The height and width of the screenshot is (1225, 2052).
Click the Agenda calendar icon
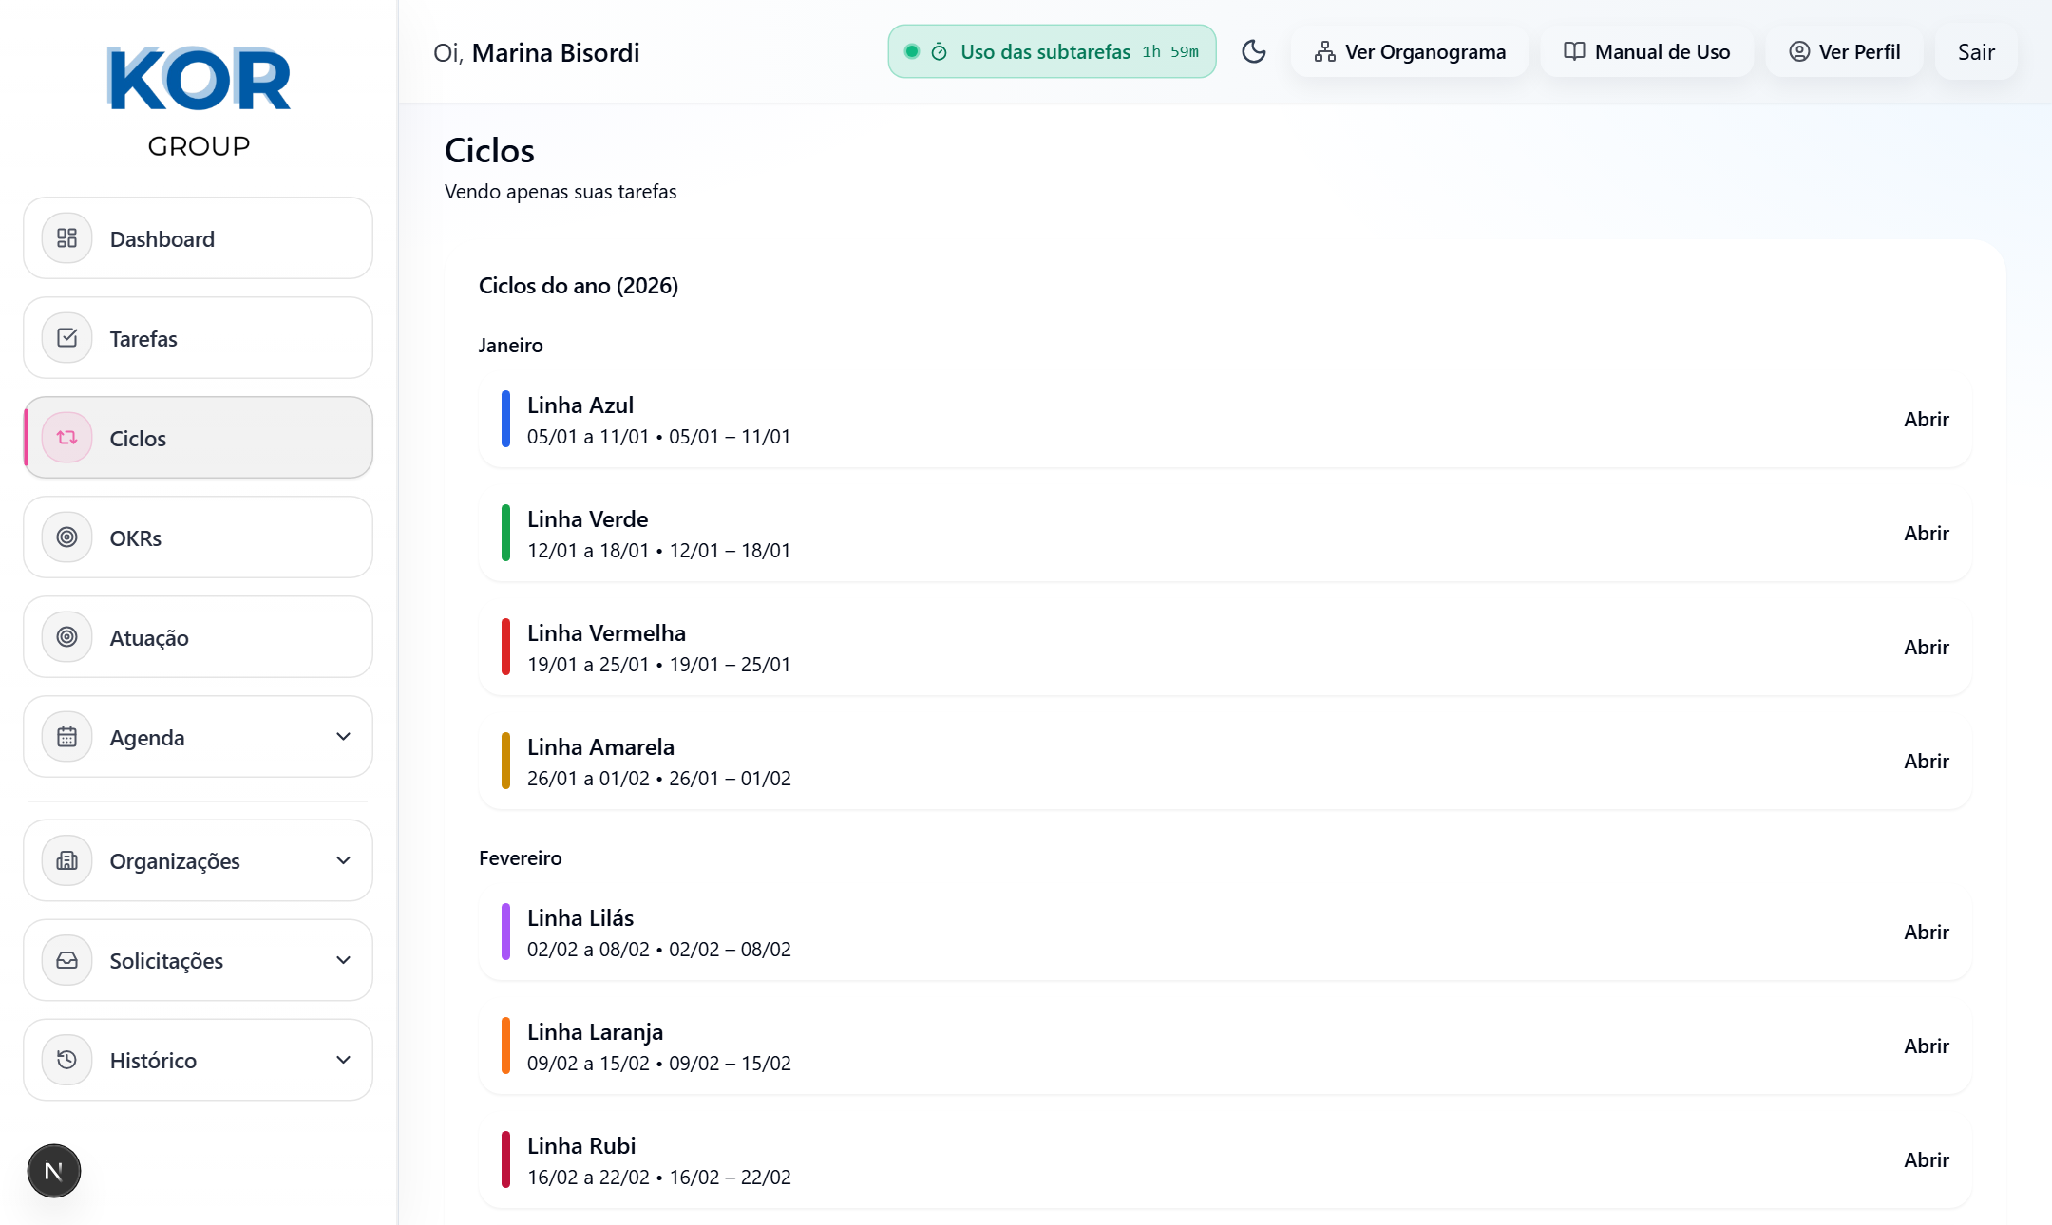(66, 737)
